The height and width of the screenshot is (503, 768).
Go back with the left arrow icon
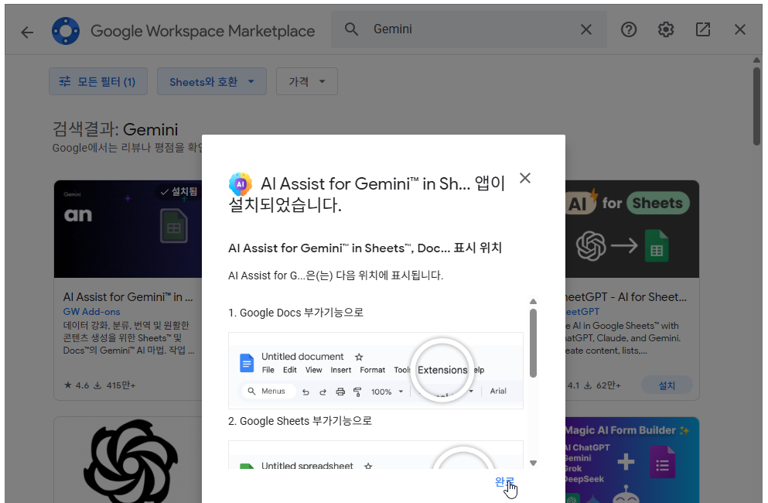27,33
